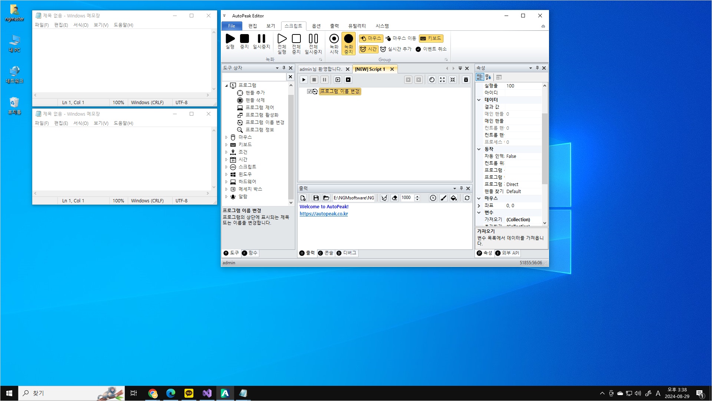This screenshot has width=712, height=401.
Task: Switch to the 디버그 output tab
Action: tap(347, 253)
